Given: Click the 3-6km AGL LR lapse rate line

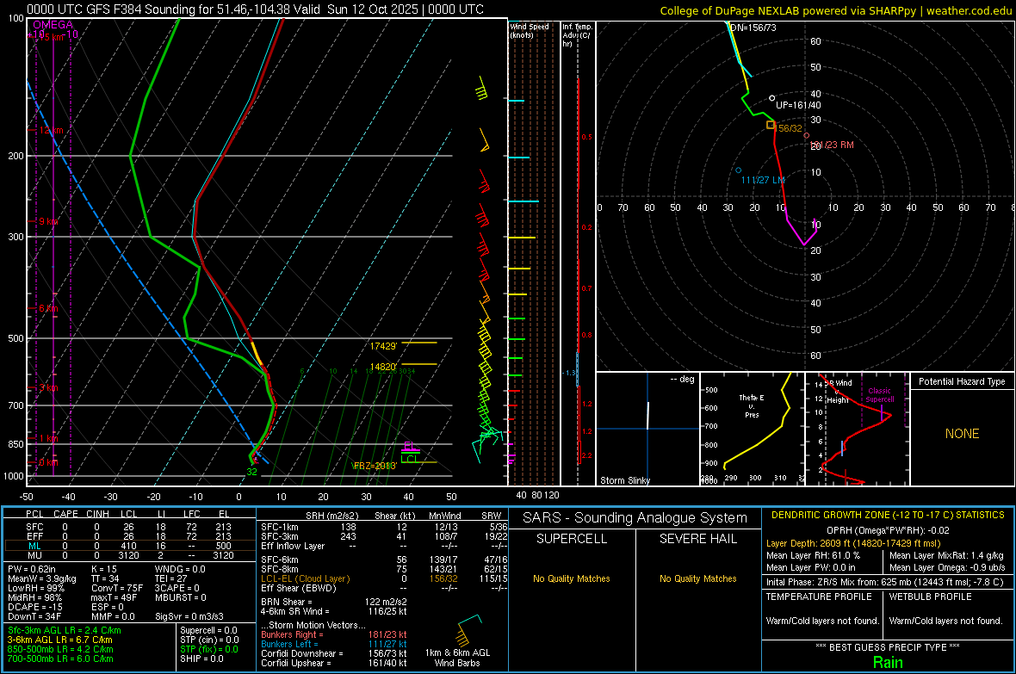Looking at the screenshot, I should (x=60, y=640).
